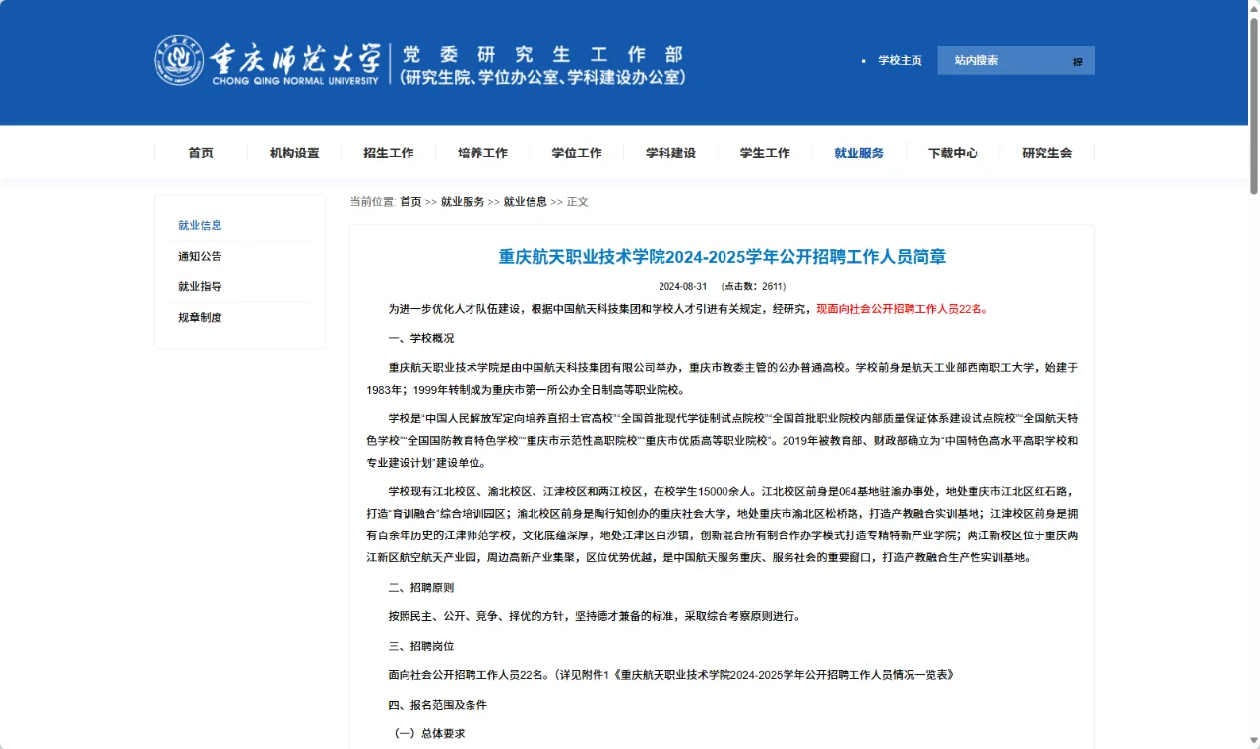The width and height of the screenshot is (1260, 749).
Task: Open the 学生工作 navigation menu
Action: (x=765, y=153)
